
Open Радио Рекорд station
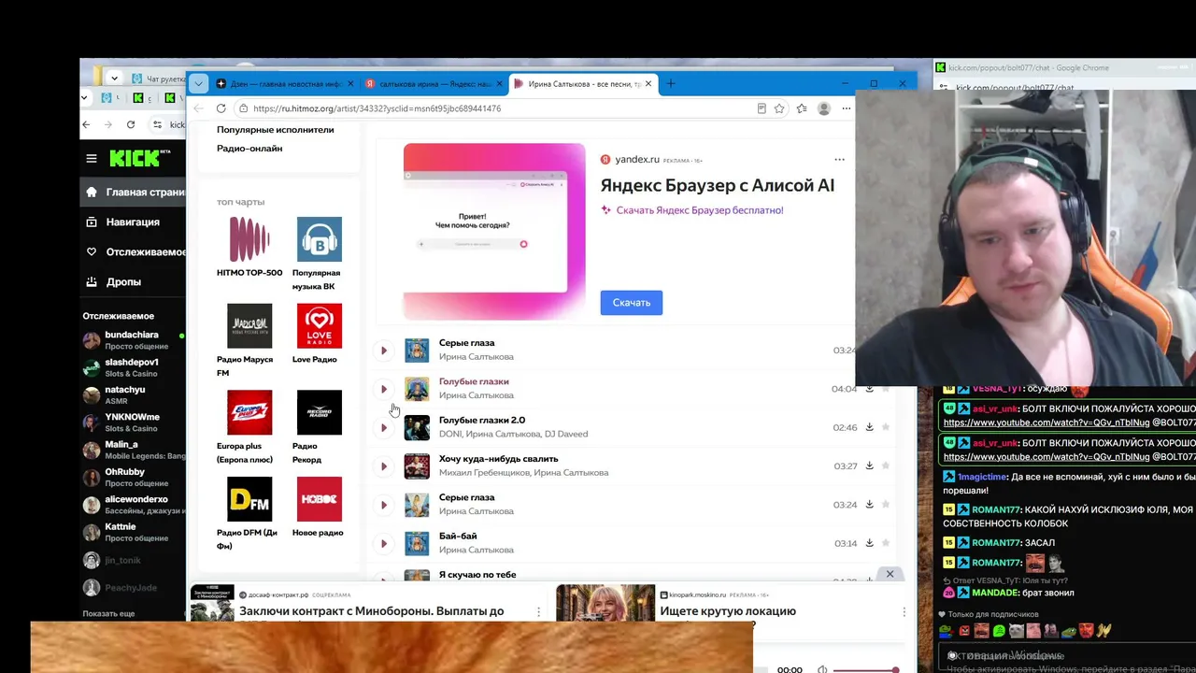point(319,427)
